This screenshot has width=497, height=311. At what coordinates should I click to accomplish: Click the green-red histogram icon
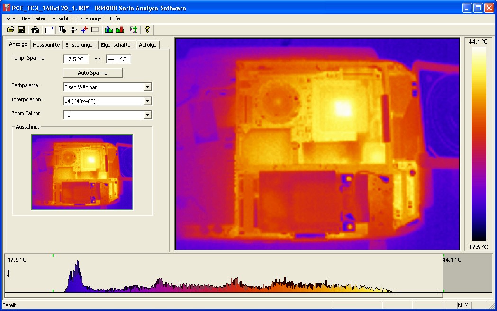tap(120, 30)
